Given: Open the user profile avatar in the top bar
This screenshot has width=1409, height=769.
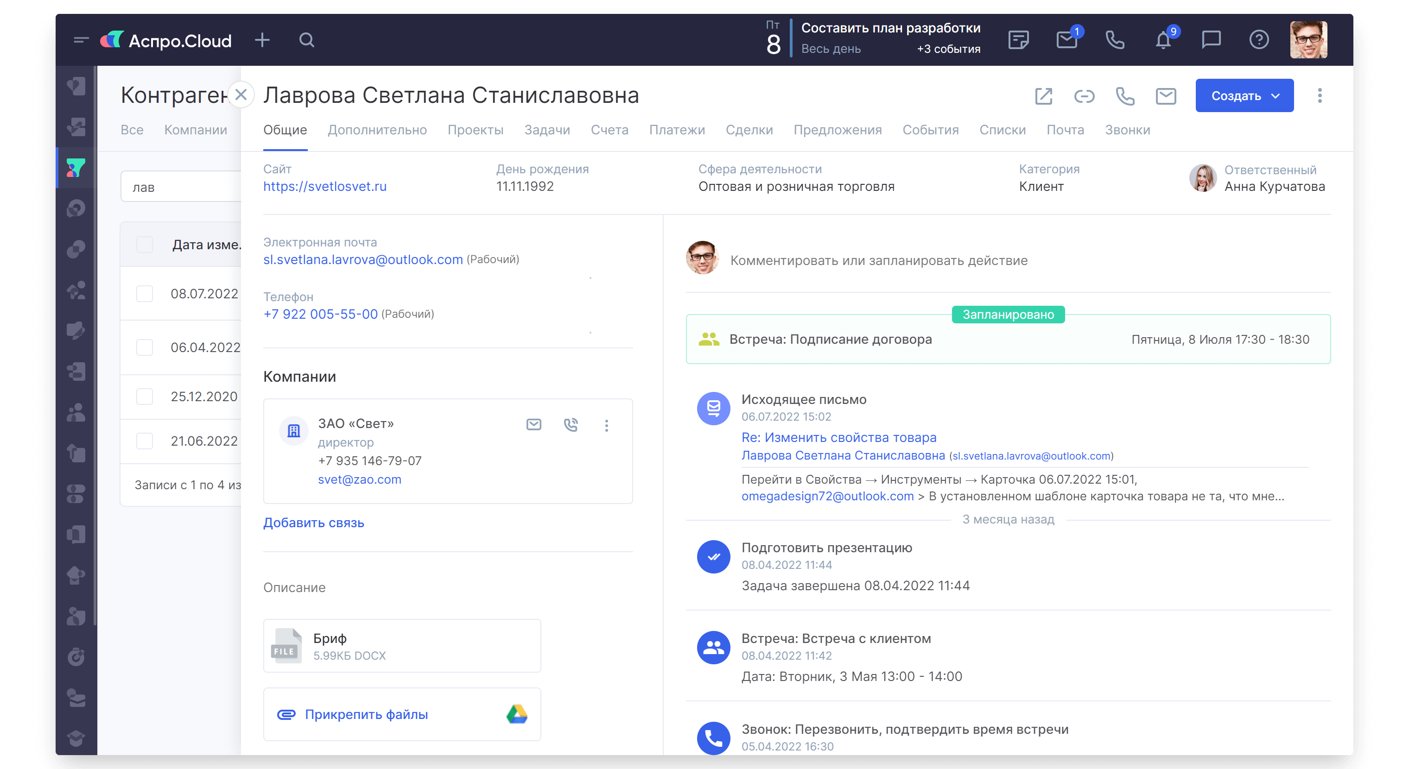Looking at the screenshot, I should [1308, 40].
